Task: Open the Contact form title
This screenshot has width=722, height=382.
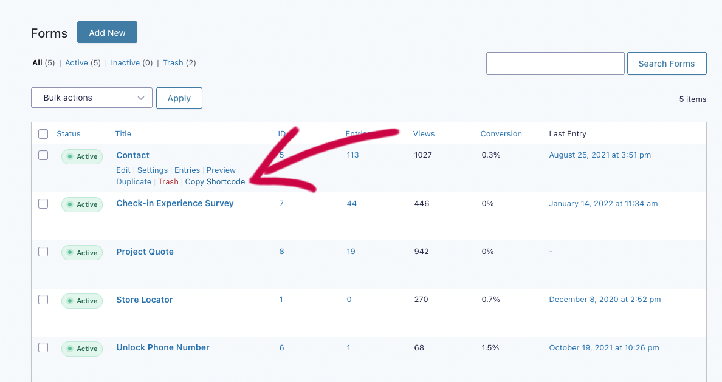Action: pos(132,155)
